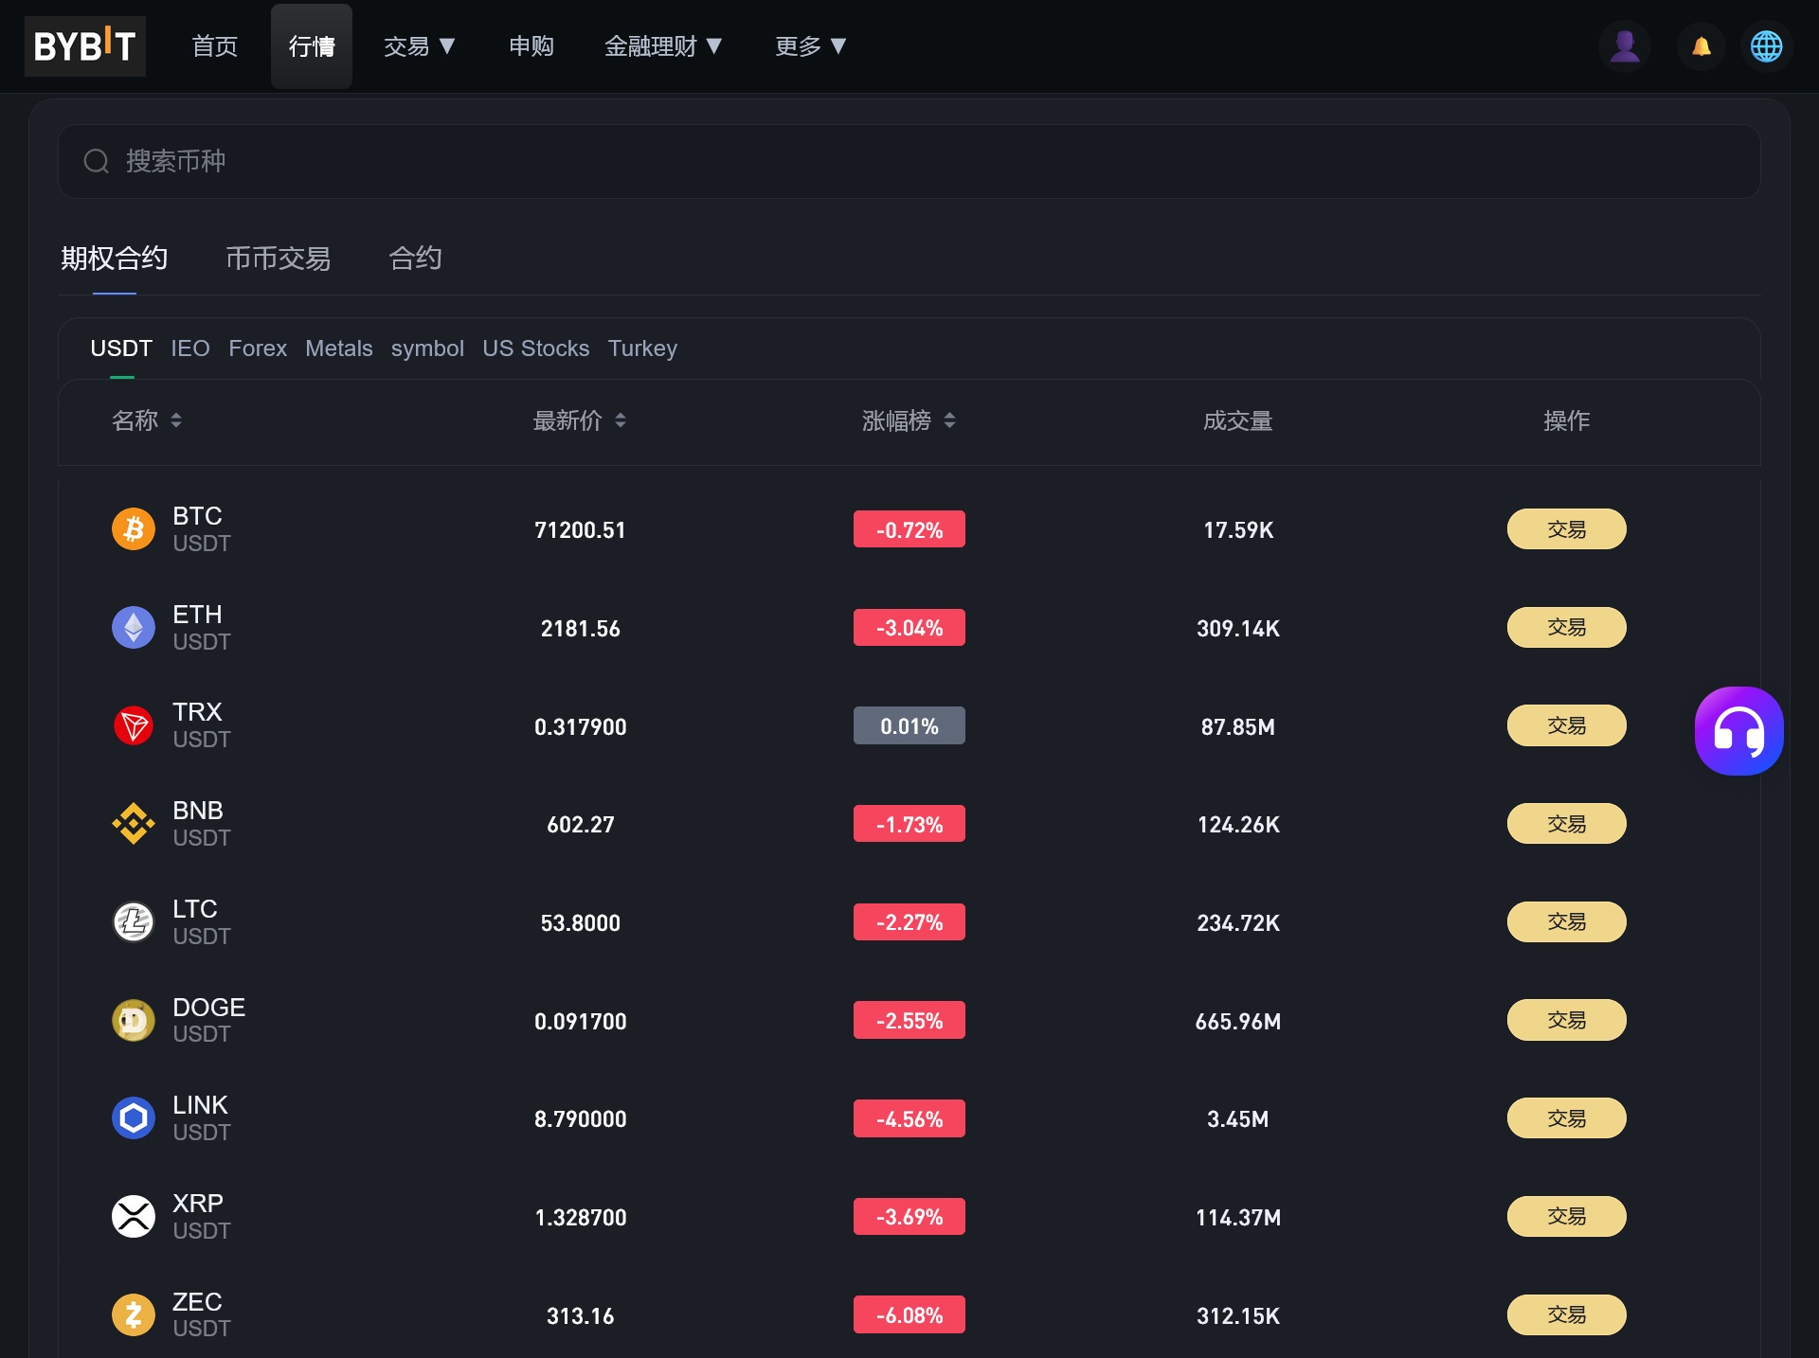Click the 成交量 column header

1238,420
